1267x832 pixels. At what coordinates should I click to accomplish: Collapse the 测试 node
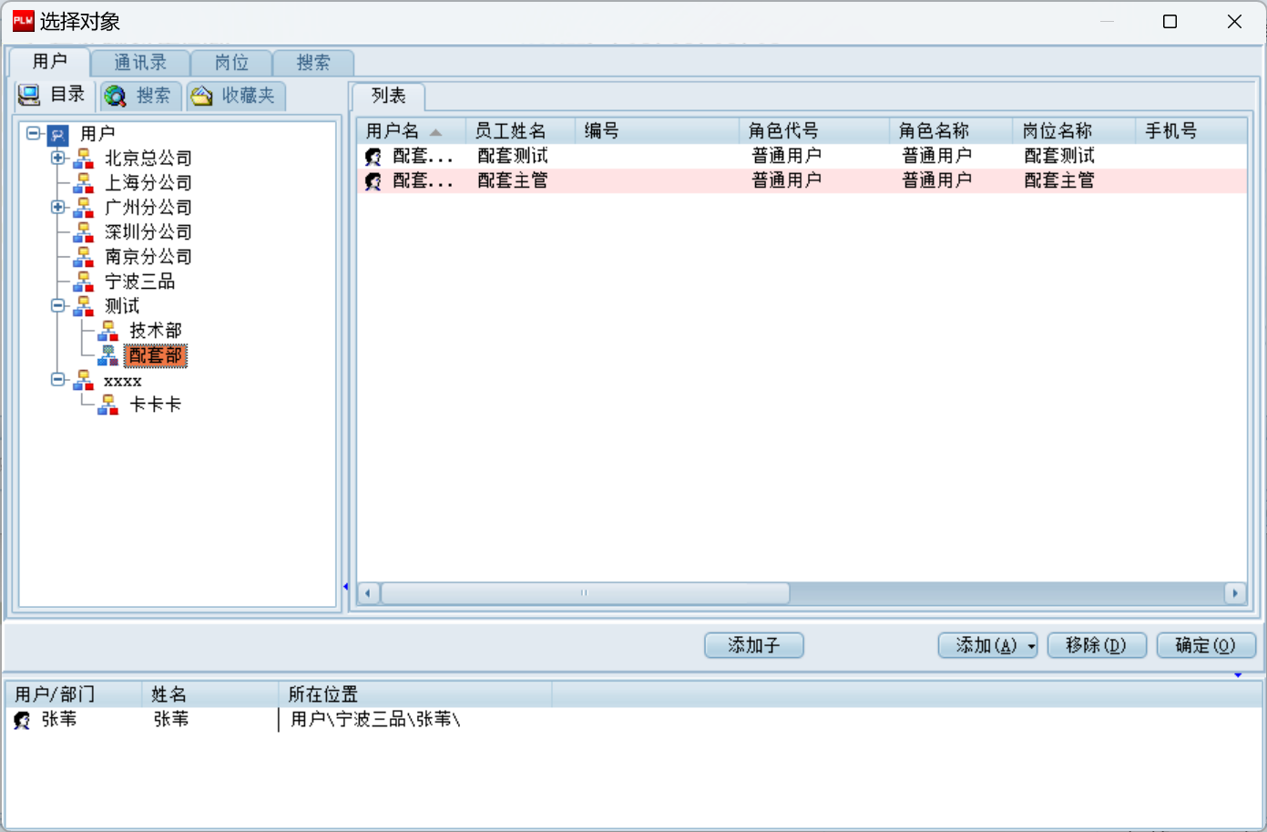point(58,305)
